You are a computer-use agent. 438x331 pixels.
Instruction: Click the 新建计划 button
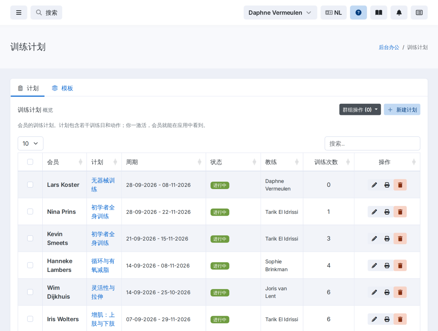tap(402, 110)
